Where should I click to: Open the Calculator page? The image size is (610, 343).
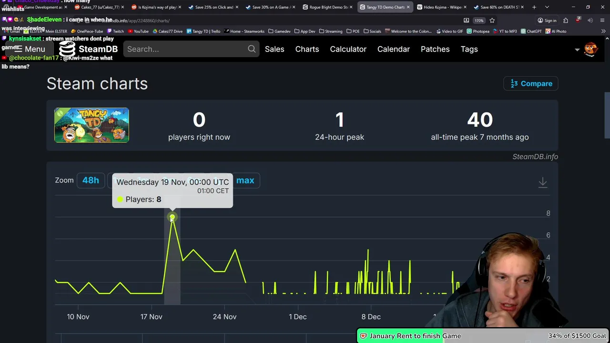348,49
